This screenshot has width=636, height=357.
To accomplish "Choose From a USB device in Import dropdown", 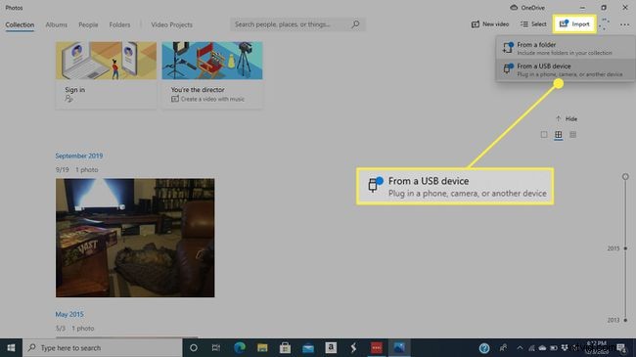I will (x=565, y=69).
